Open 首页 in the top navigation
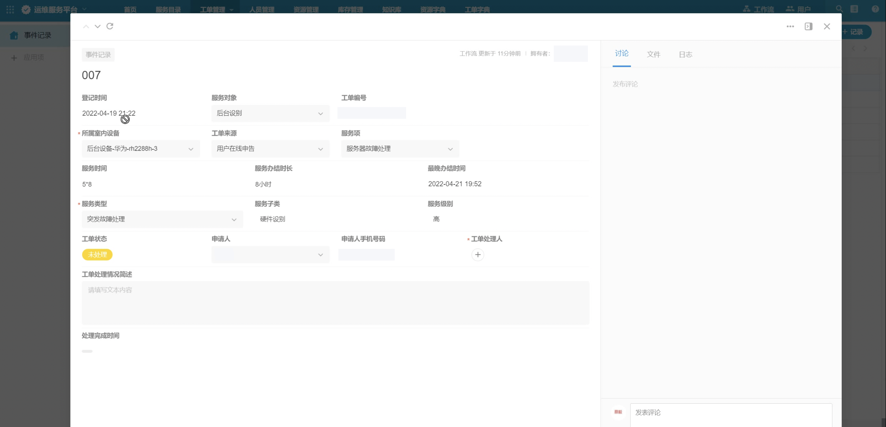Screen dimensions: 886x427 pyautogui.click(x=130, y=10)
